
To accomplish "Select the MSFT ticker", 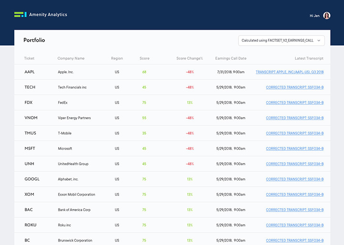I will point(30,148).
